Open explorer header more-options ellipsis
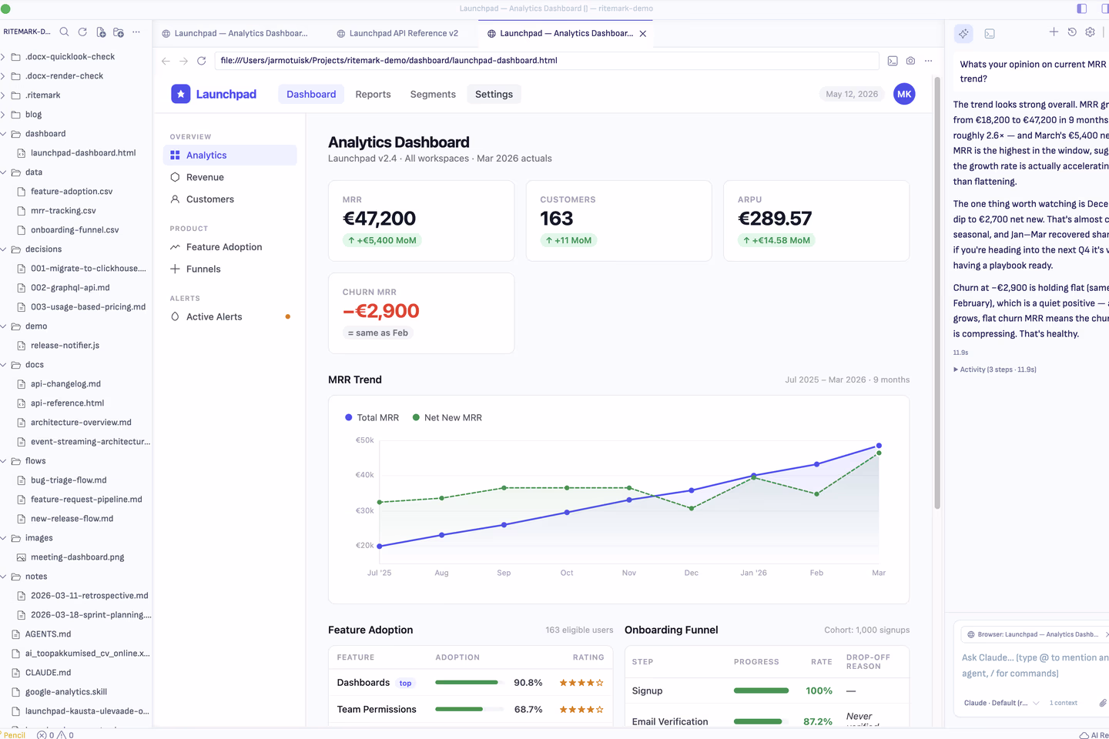The width and height of the screenshot is (1109, 739). [136, 32]
